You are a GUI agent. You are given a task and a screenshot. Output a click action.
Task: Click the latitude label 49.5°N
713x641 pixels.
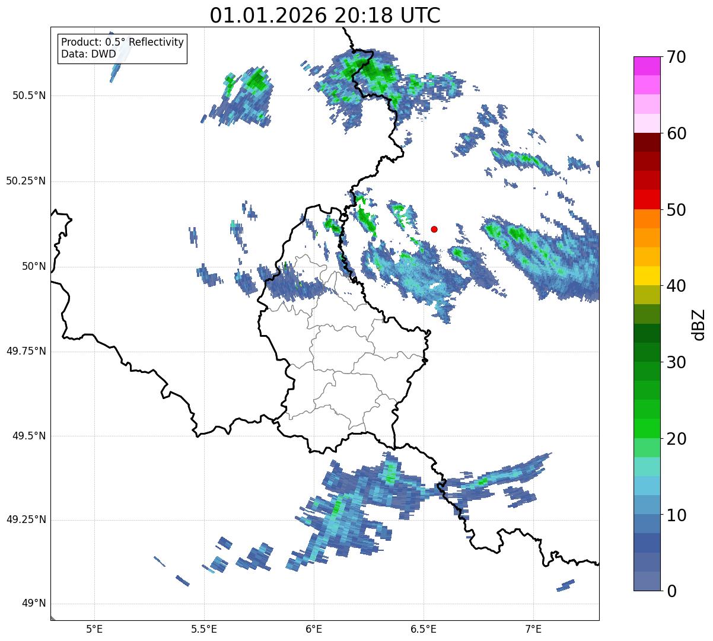click(x=28, y=436)
